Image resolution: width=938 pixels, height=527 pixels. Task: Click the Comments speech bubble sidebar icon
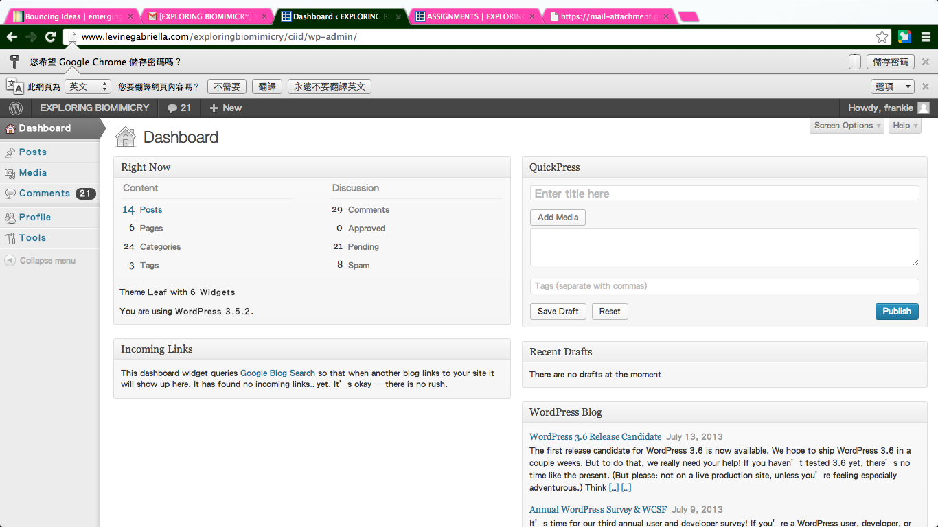tap(10, 194)
